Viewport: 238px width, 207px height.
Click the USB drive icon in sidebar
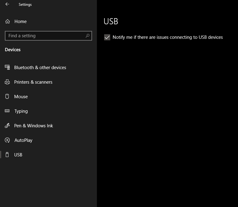pyautogui.click(x=7, y=155)
